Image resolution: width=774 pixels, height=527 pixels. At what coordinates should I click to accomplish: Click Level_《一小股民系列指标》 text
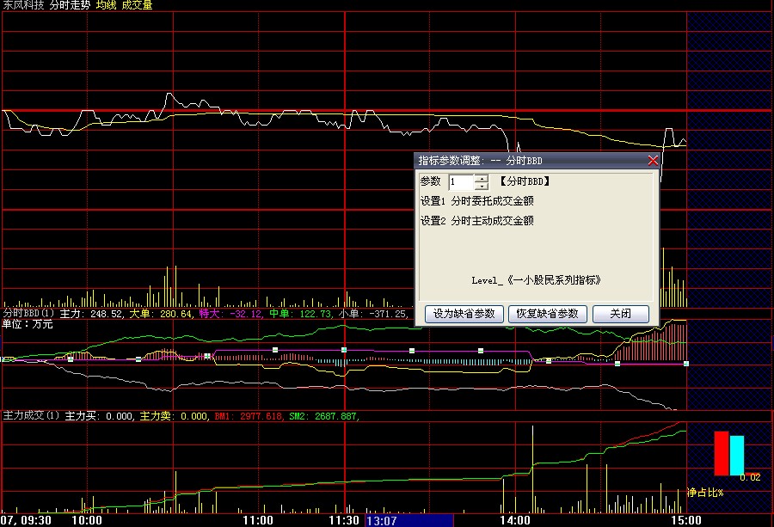(x=537, y=280)
